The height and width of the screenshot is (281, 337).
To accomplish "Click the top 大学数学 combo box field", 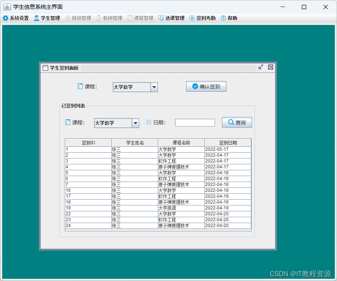I will [x=132, y=87].
